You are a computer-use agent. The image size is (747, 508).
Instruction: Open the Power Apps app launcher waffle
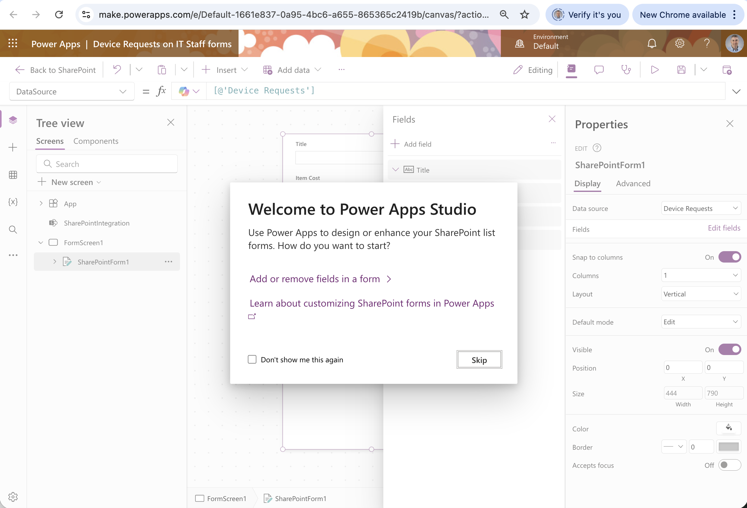(x=13, y=43)
